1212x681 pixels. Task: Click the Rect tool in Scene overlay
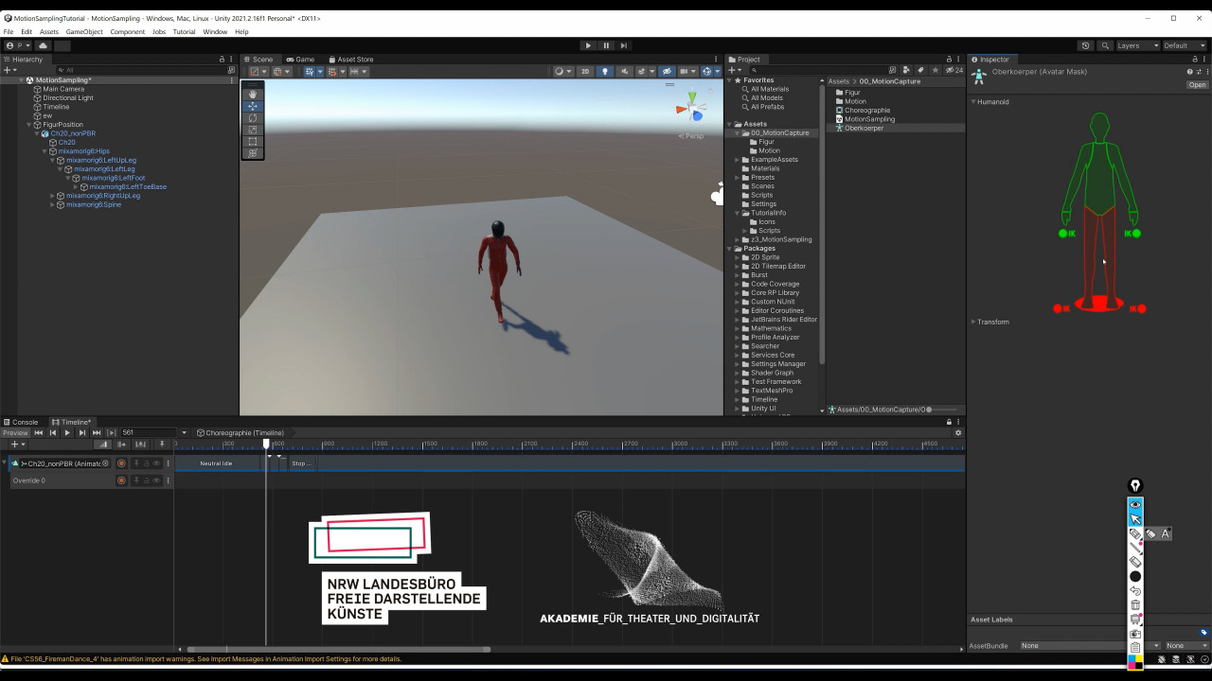(252, 141)
